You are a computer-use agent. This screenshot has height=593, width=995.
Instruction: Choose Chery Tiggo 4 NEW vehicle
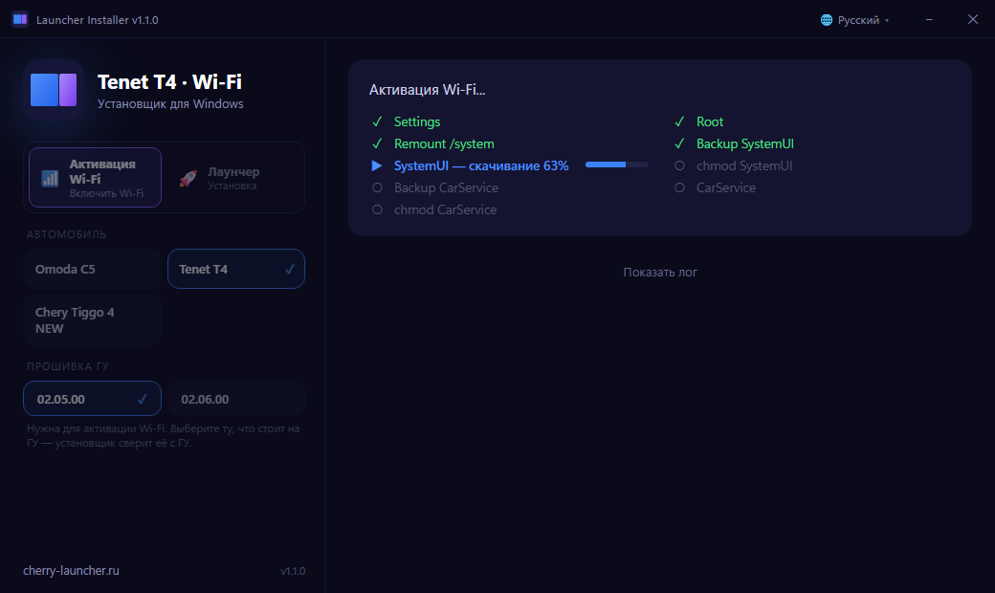[92, 319]
